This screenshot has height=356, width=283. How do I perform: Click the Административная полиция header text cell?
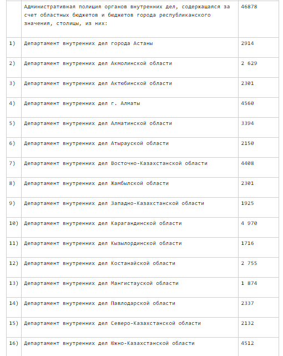point(127,15)
